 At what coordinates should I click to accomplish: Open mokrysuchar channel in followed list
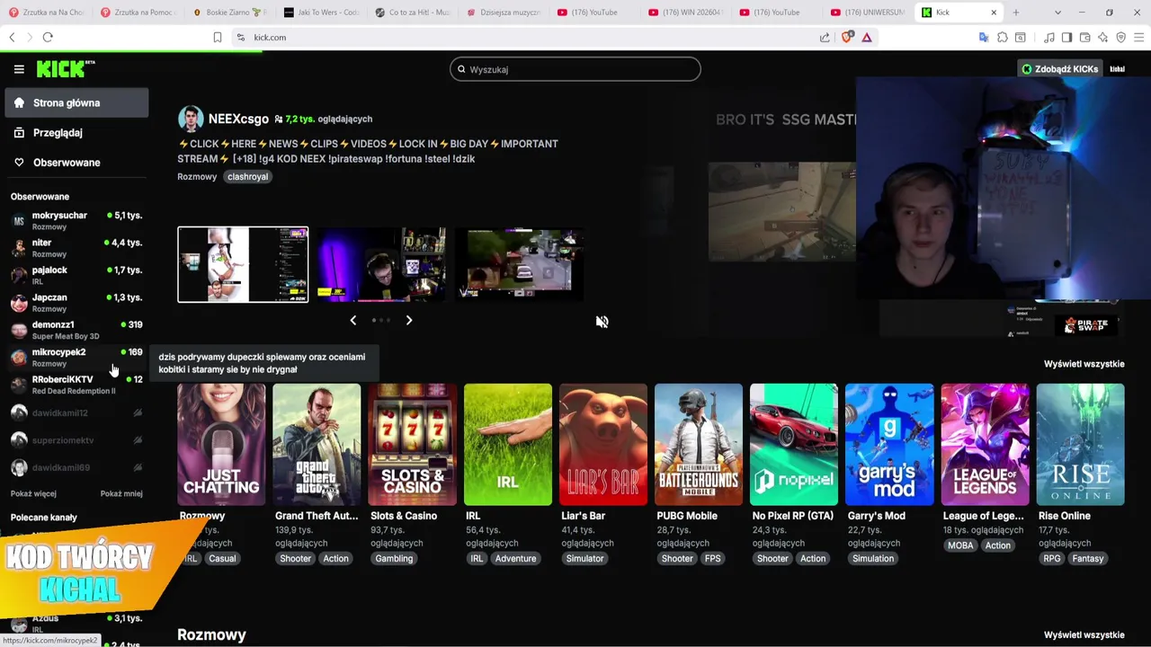[x=76, y=220]
